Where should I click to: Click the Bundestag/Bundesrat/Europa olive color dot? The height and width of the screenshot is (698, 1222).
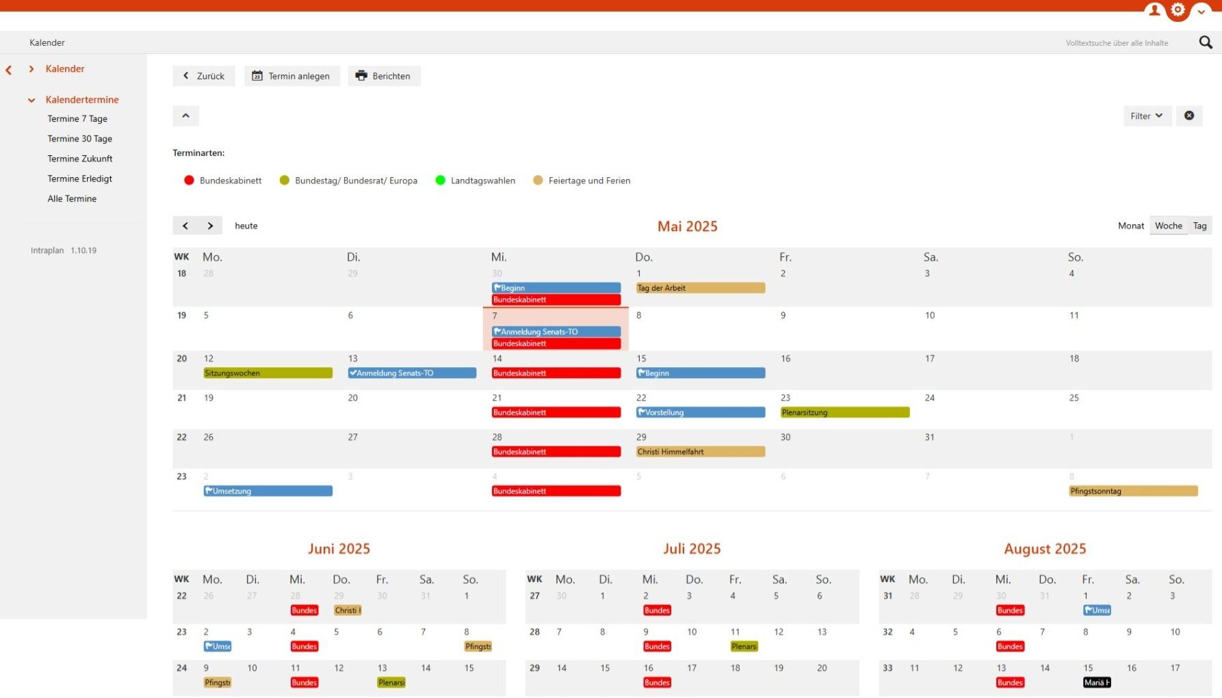(x=285, y=180)
